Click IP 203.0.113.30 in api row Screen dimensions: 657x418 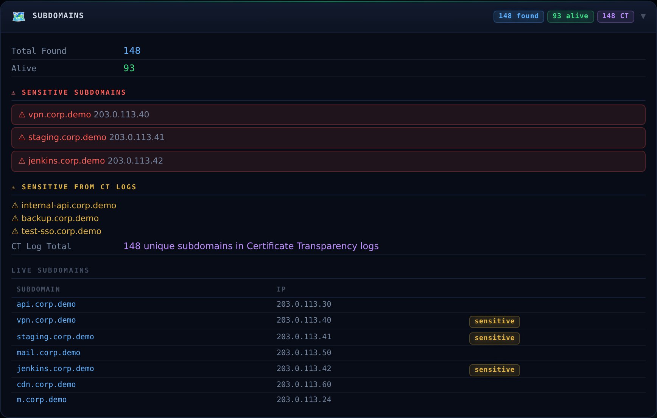[304, 304]
